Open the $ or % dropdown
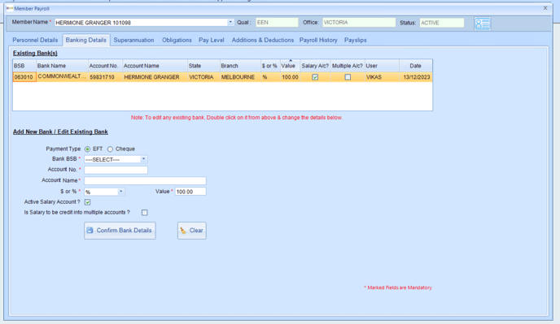Screen dimensions: 560x324 (120, 192)
